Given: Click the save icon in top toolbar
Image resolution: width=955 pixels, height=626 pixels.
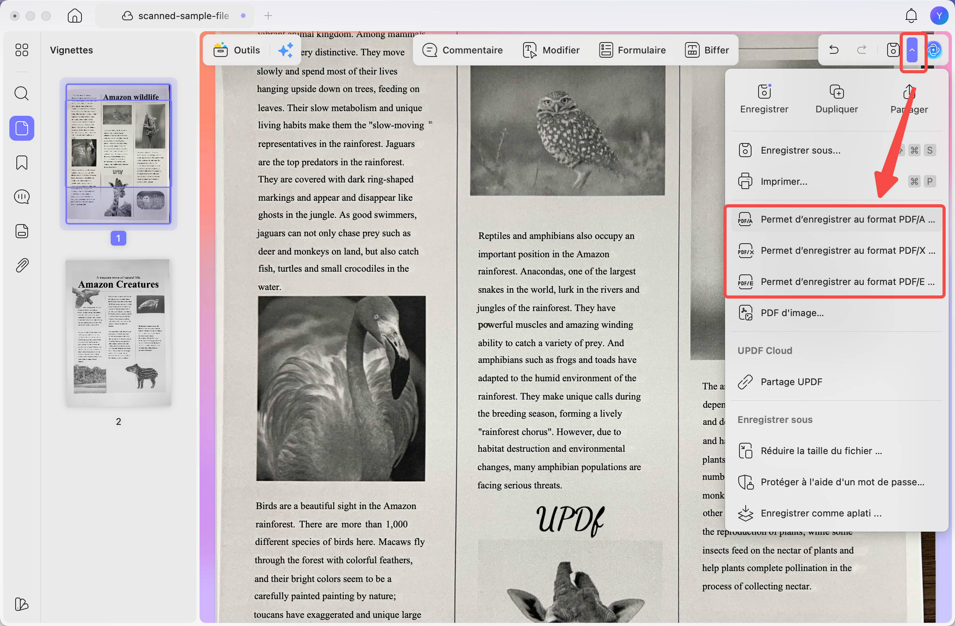Looking at the screenshot, I should pyautogui.click(x=893, y=50).
